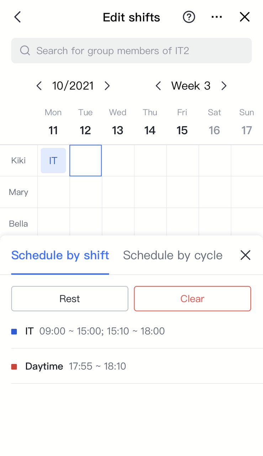
Task: Switch to the previous week before Week 3
Action: click(158, 86)
